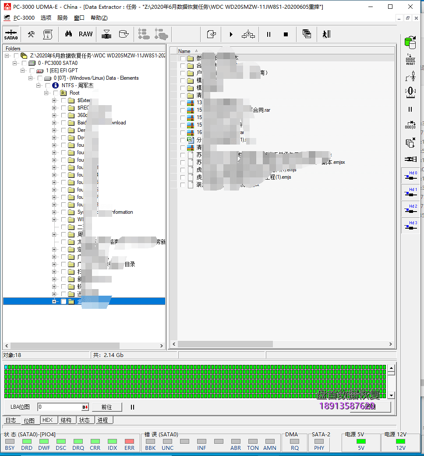Select head Hd 2
Viewport: 424px width, 456px height.
click(410, 209)
